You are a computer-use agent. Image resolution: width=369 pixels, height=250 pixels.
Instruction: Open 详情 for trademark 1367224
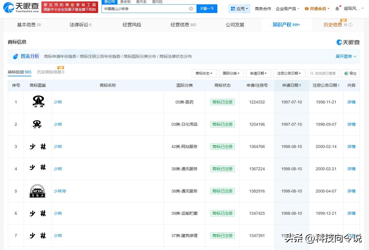click(x=351, y=169)
